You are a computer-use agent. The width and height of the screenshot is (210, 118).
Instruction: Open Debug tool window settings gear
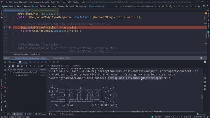tap(201, 58)
